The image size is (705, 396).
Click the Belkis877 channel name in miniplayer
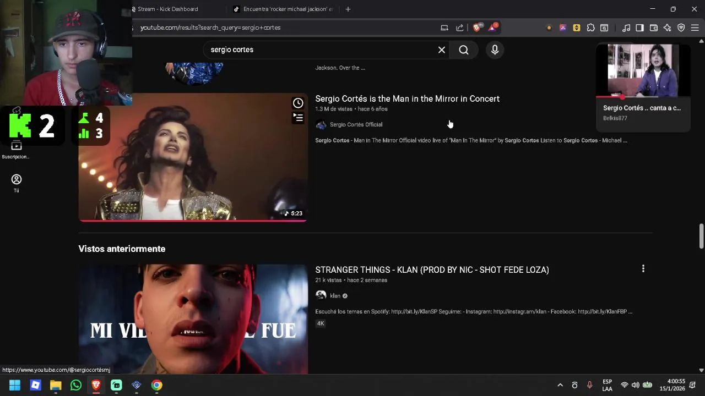pos(615,118)
